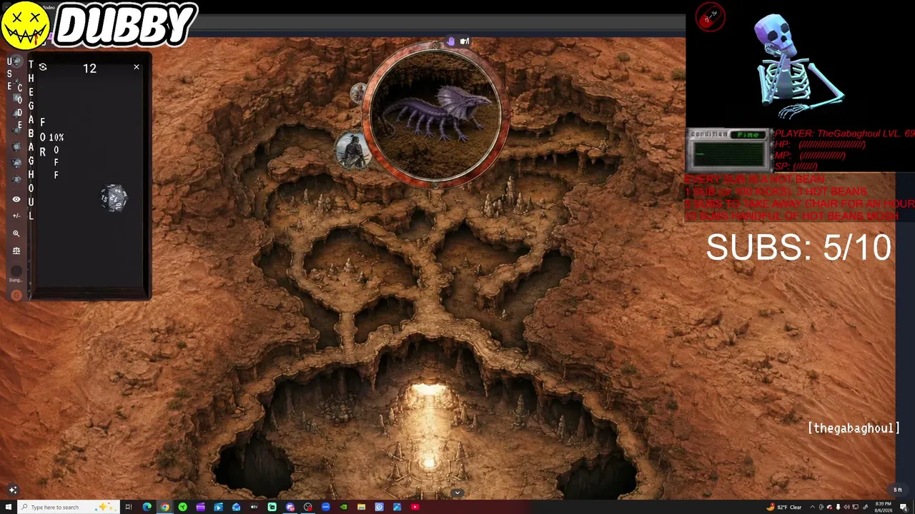Viewport: 915px width, 514px height.
Task: Select the hooded character token
Action: 352,151
